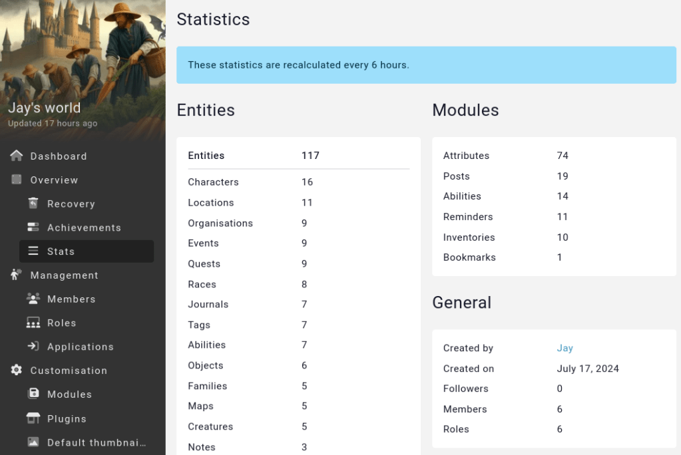
Task: Open the Characters entity count row
Action: click(246, 182)
